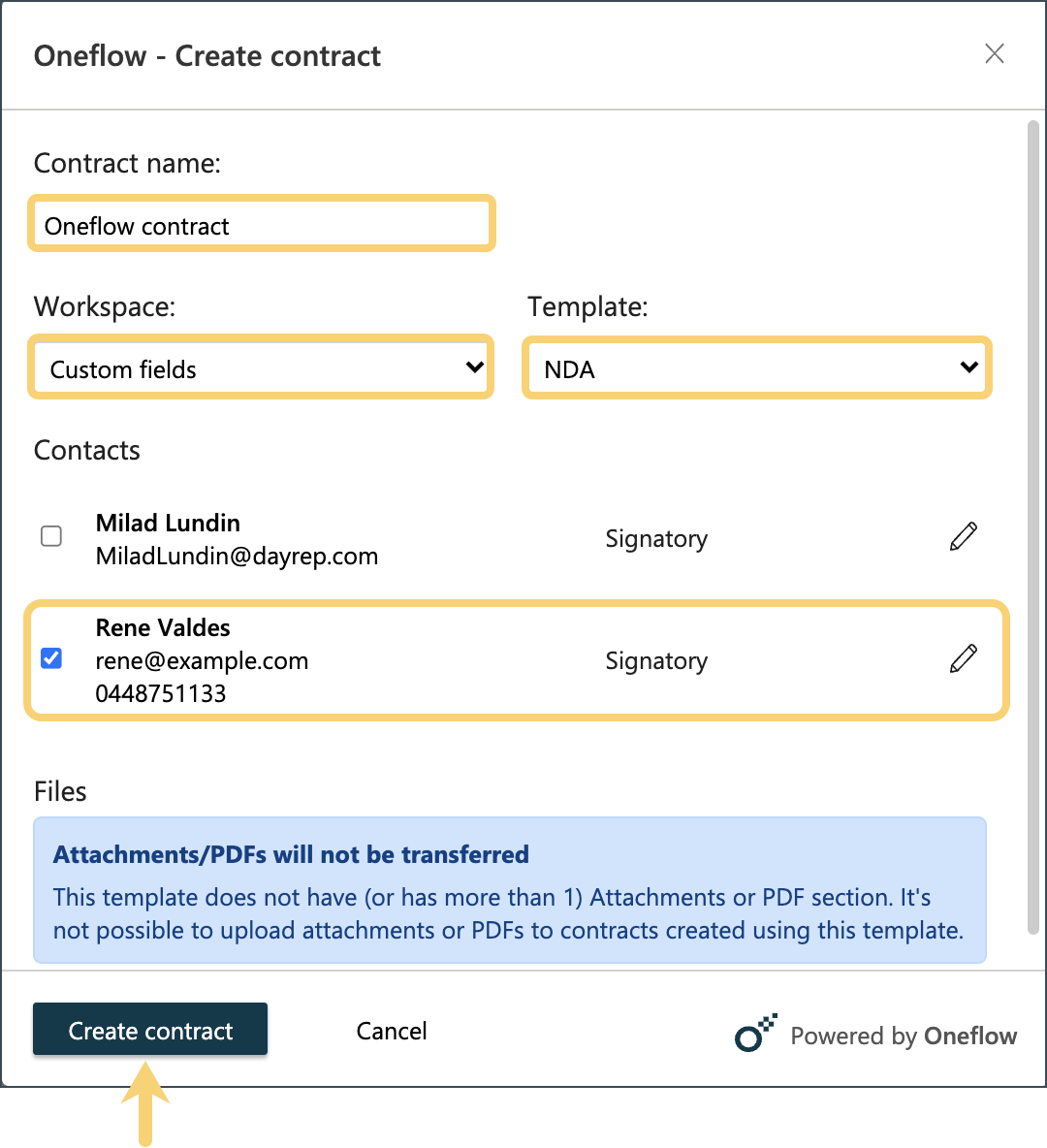Select MiladLundin@dayrep.com email text
This screenshot has height=1148, width=1047.
coord(237,557)
